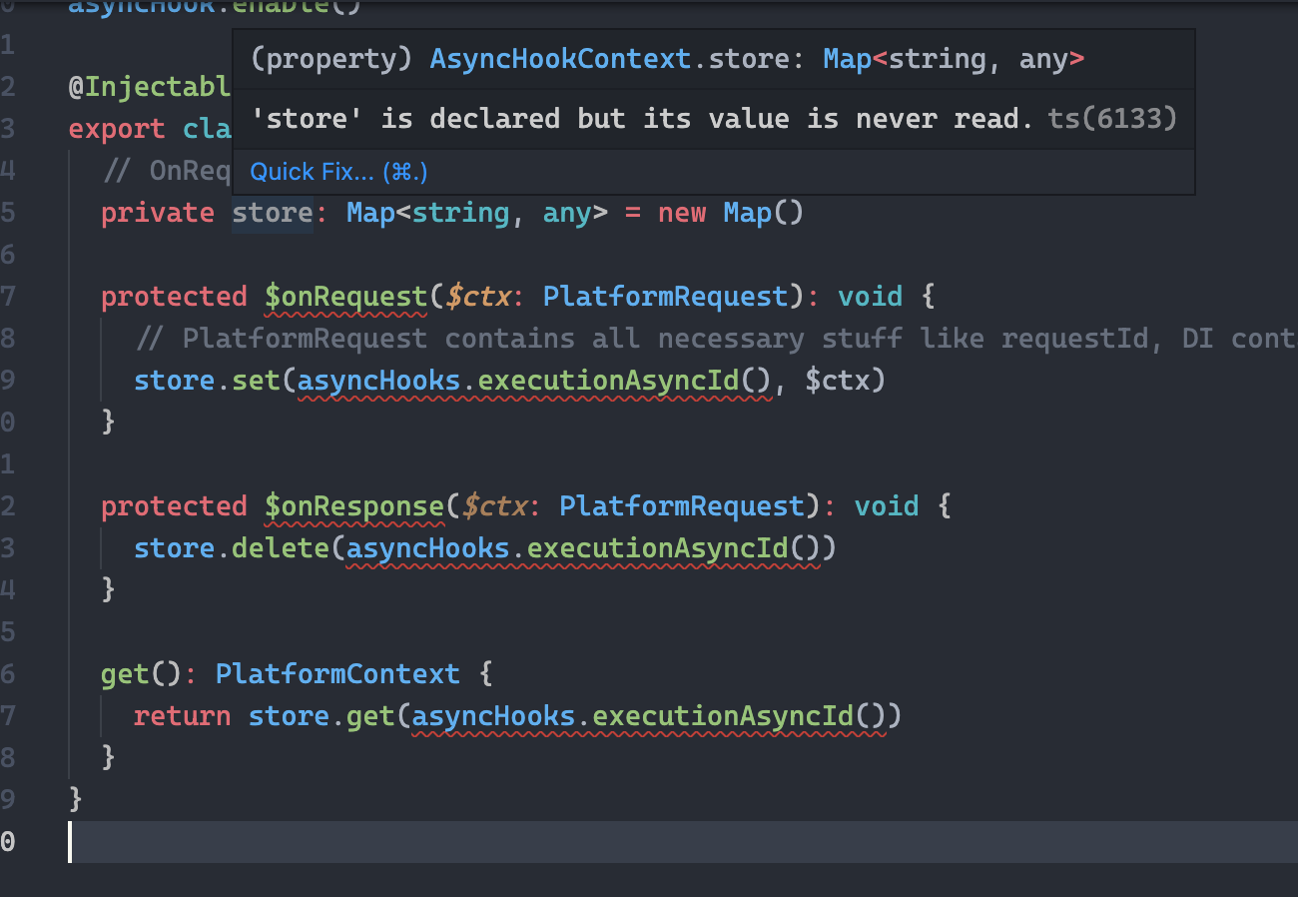Viewport: 1298px width, 897px height.
Task: Click 'void' return type of $onResponse
Action: click(x=887, y=506)
